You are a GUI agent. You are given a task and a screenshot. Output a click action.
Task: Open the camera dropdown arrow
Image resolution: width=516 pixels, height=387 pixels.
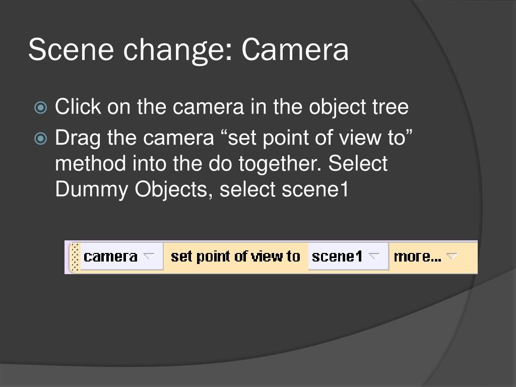pos(149,256)
